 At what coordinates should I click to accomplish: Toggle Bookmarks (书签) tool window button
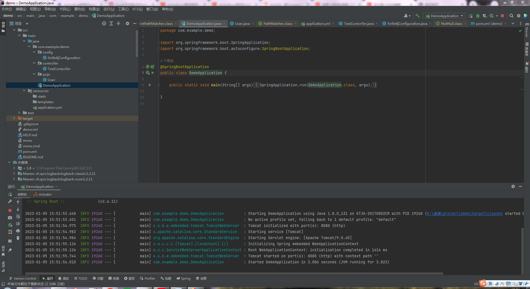coord(3,251)
